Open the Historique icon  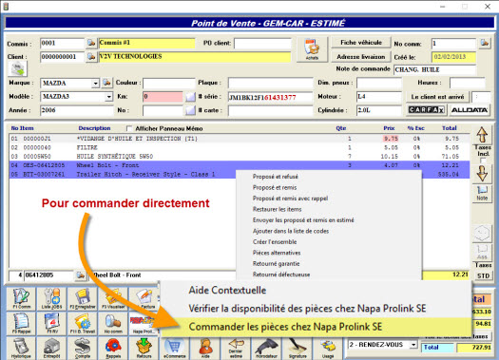21,349
